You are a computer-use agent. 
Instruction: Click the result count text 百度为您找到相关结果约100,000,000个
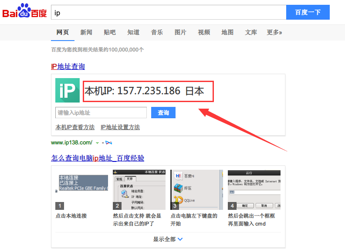click(x=98, y=50)
